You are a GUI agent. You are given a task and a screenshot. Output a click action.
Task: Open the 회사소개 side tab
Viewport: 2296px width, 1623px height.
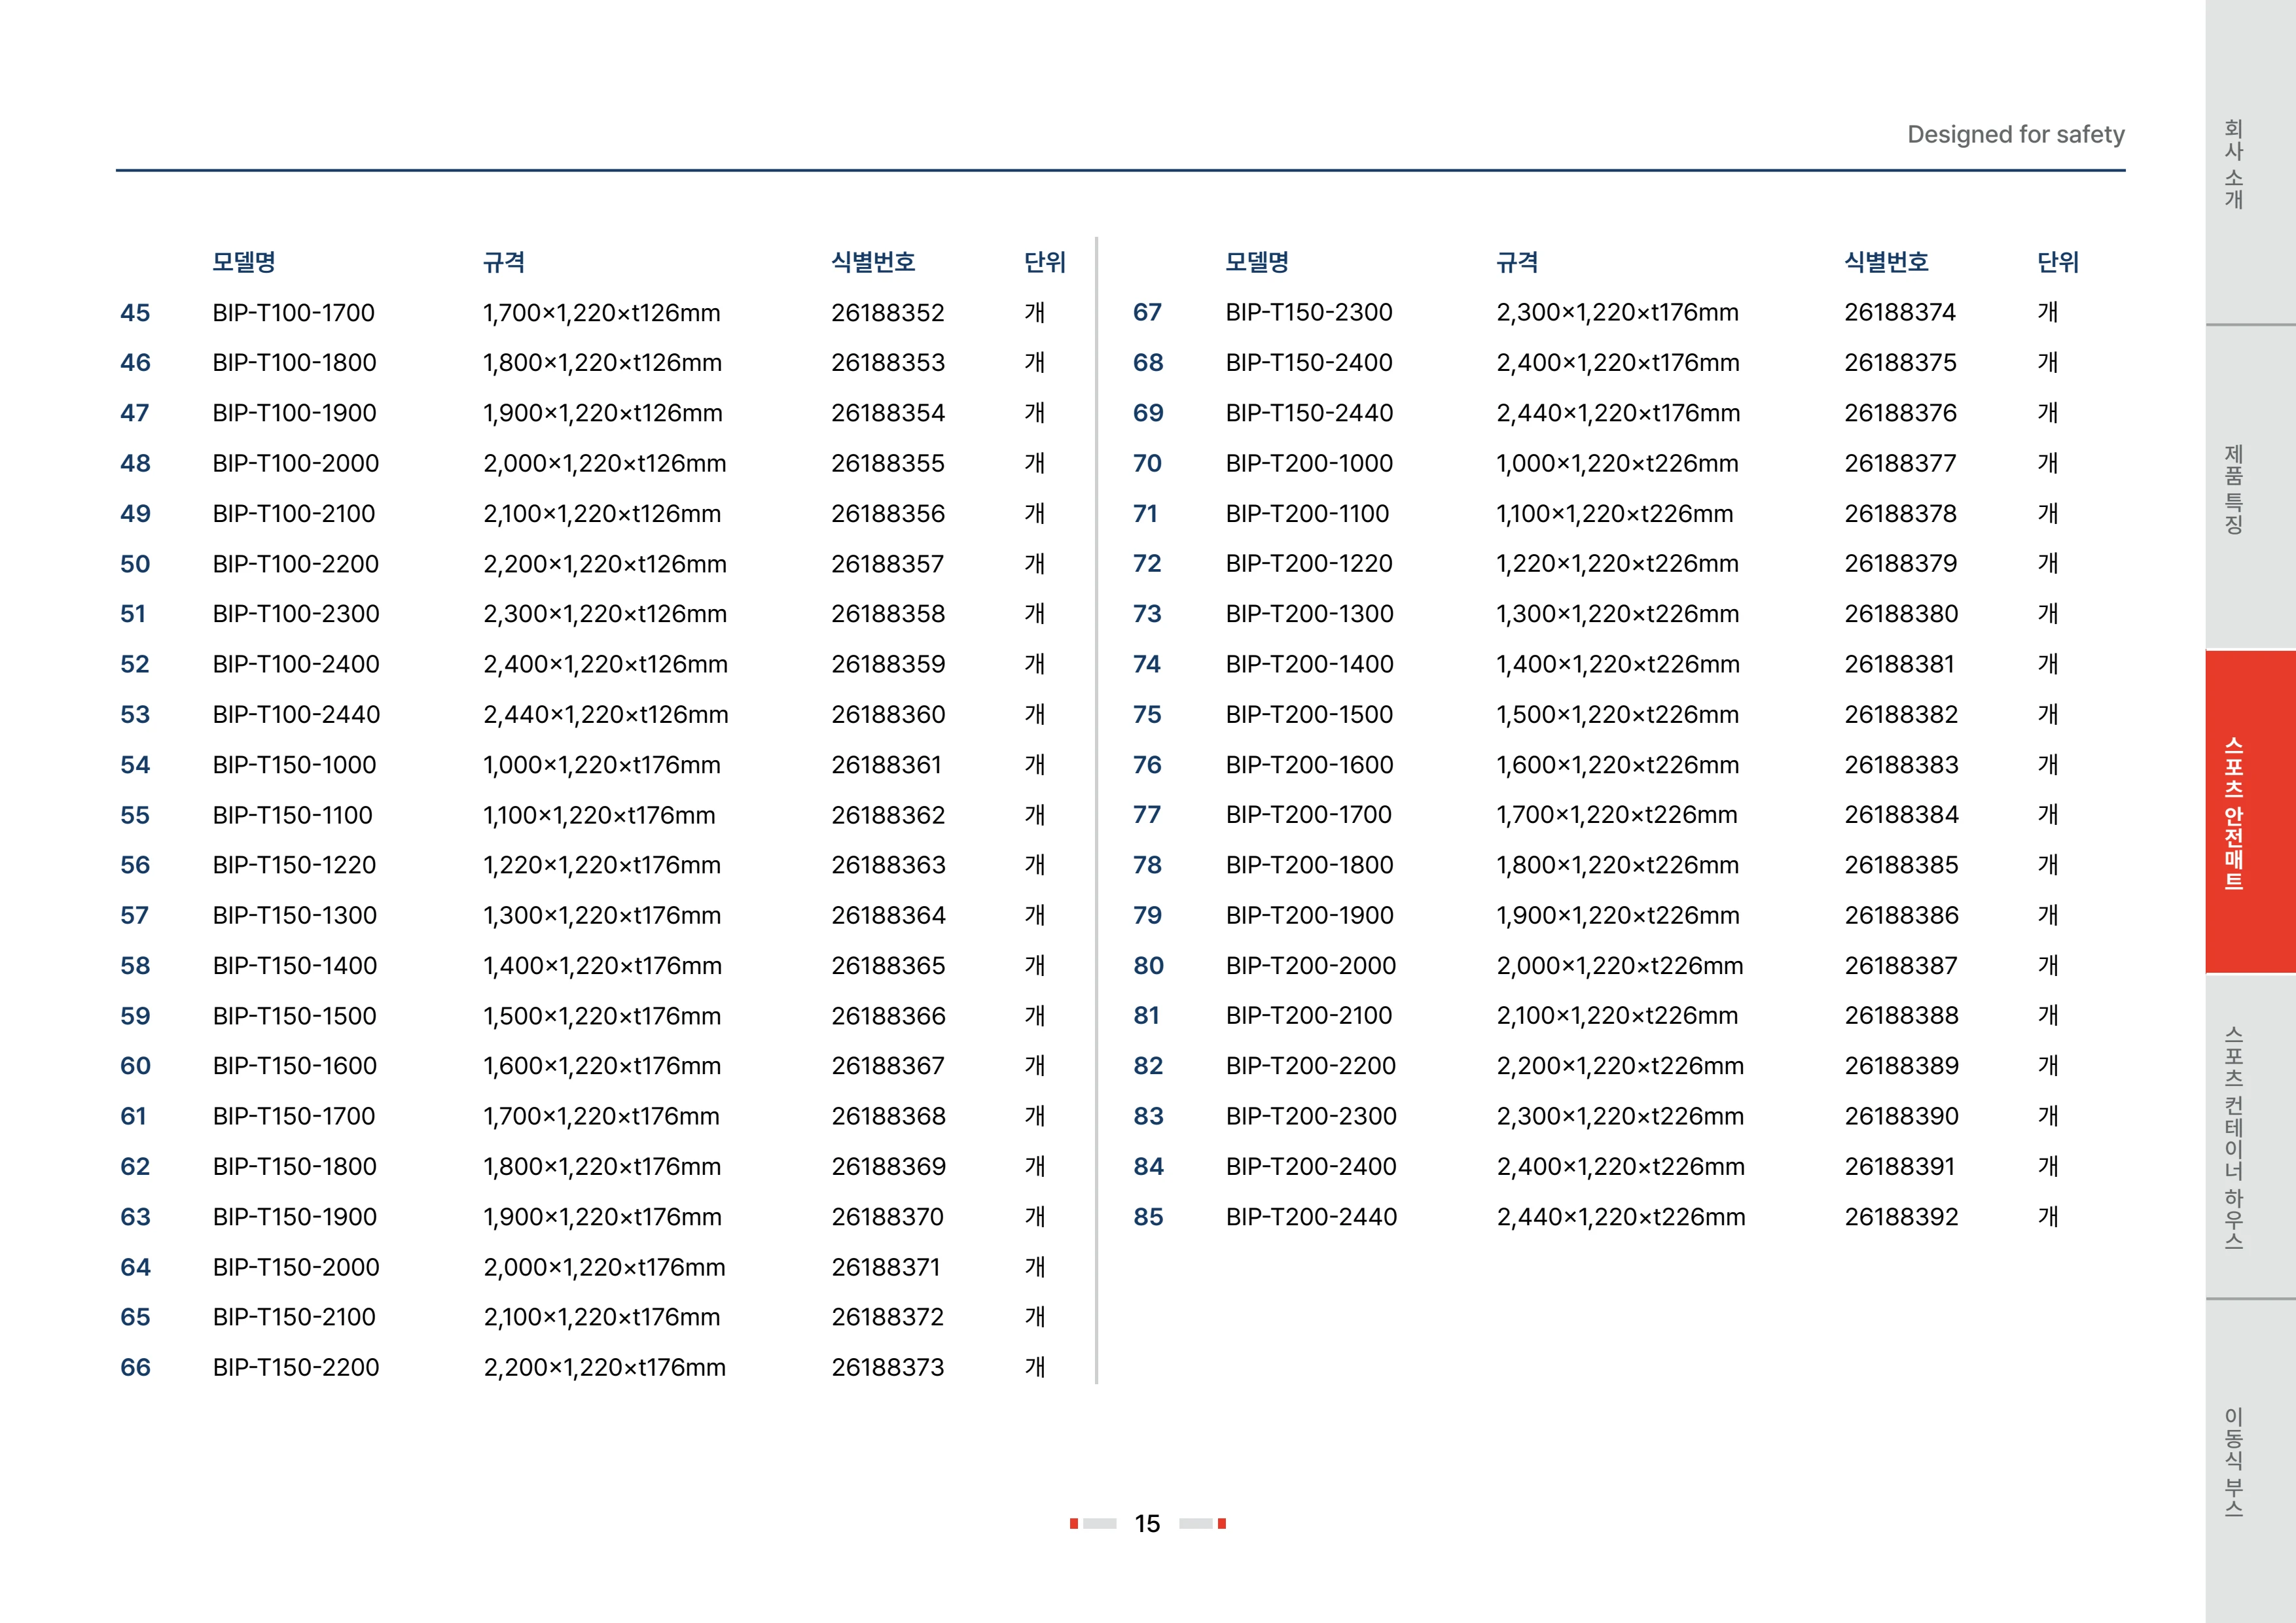pos(2250,163)
